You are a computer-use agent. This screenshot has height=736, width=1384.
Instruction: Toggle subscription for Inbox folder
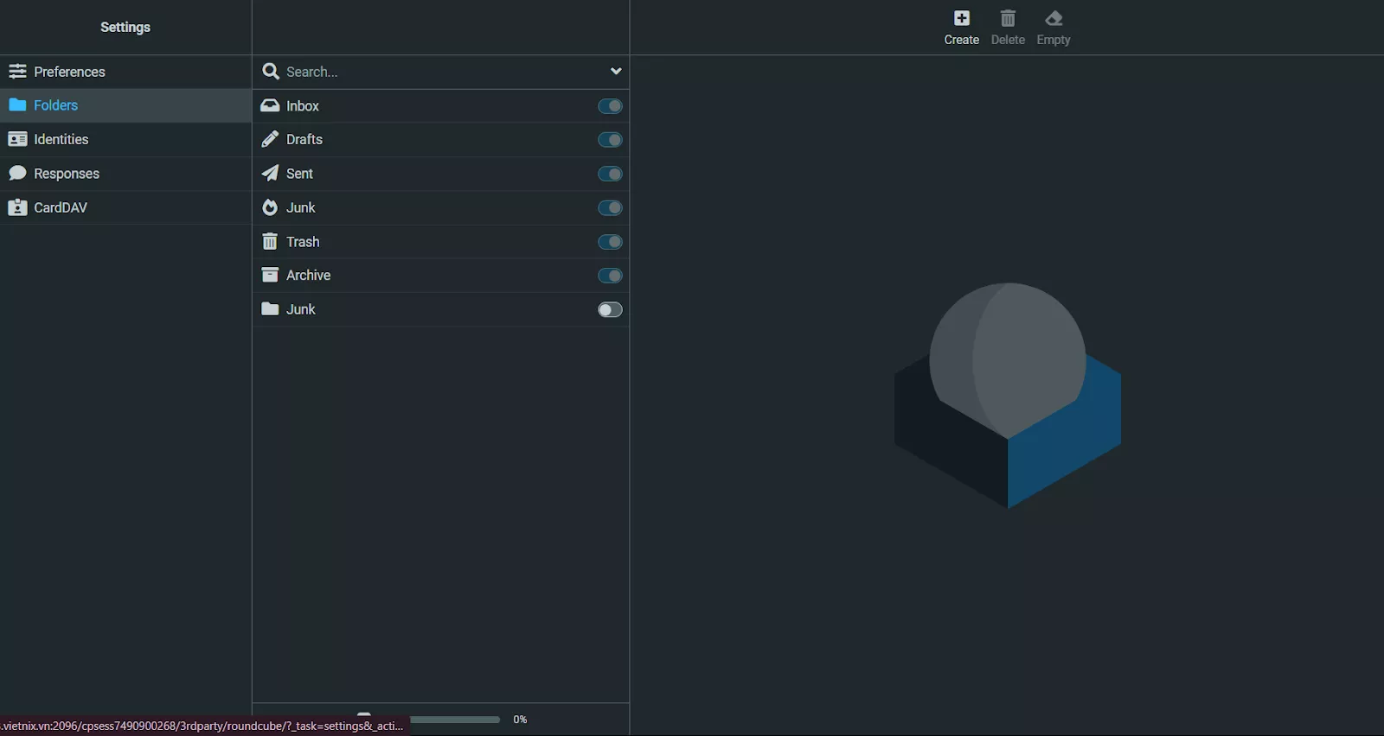pyautogui.click(x=610, y=106)
